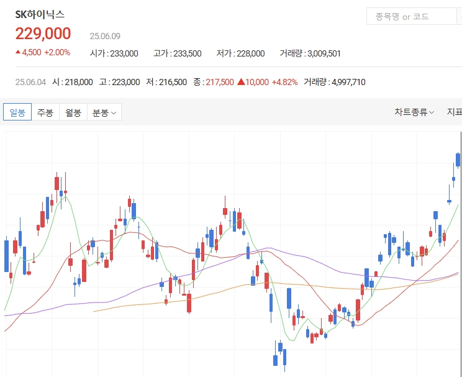The image size is (462, 377).
Task: Click the current price 229,000
Action: 43,34
